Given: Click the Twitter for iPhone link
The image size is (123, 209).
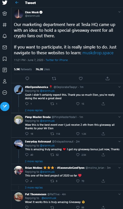Looking at the screenshot, I should point(57,60).
